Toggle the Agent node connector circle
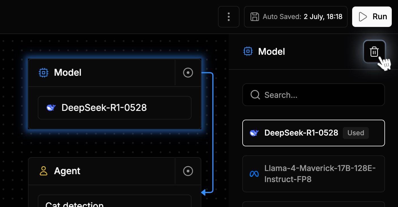Viewport: 398px width, 207px height. click(x=188, y=171)
